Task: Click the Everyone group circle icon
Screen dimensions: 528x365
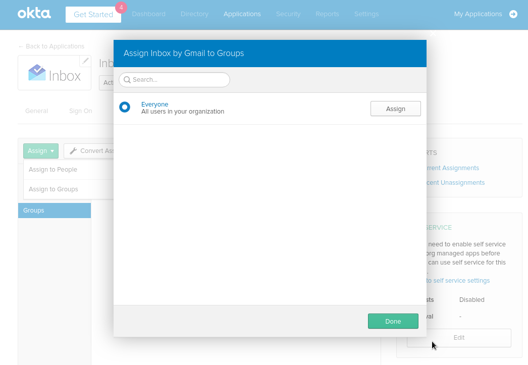Action: coord(125,108)
